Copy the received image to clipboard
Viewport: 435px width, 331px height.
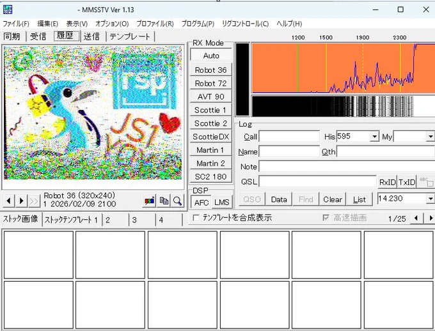coord(164,201)
